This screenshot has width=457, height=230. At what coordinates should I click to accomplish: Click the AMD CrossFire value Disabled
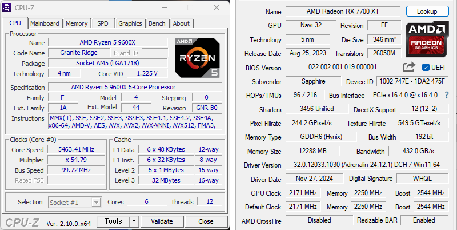click(319, 220)
